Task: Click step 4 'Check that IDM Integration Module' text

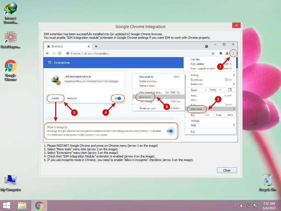Action: 99,156
